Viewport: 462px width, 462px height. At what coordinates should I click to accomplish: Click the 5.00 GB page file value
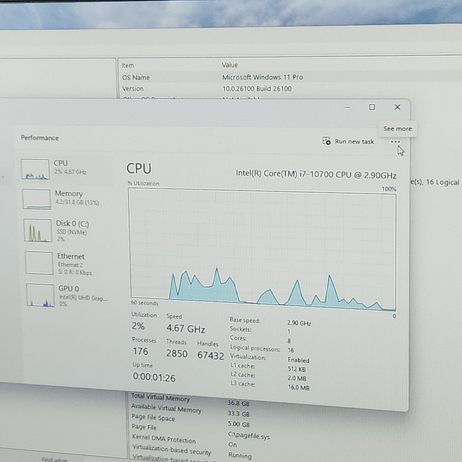239,424
